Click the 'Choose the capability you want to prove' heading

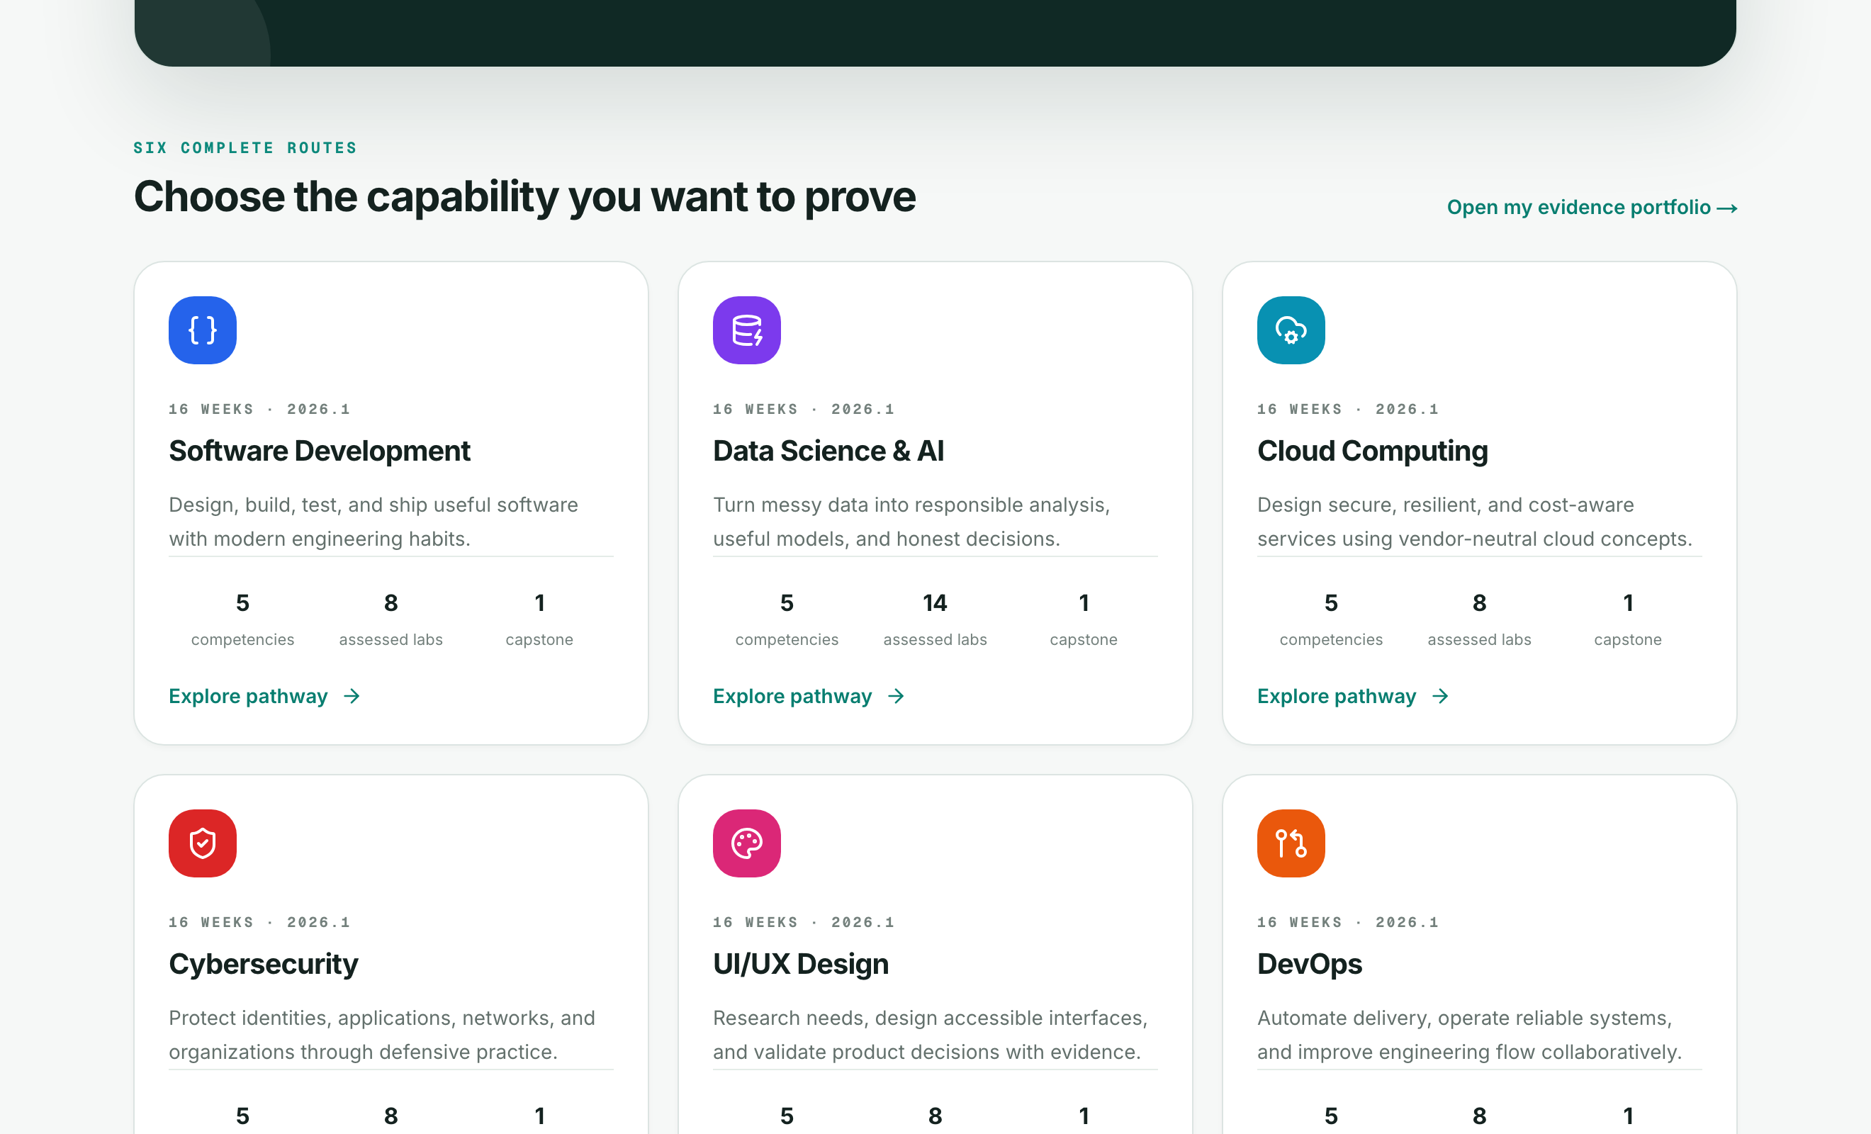(524, 197)
